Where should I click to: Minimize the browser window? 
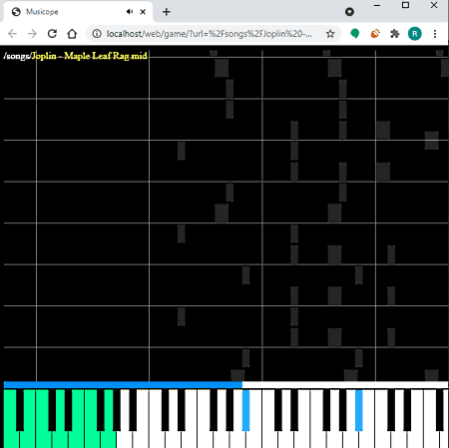tap(377, 5)
